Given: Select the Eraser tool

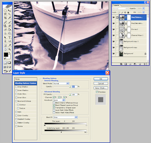Looking at the screenshot, I should 5,29.
